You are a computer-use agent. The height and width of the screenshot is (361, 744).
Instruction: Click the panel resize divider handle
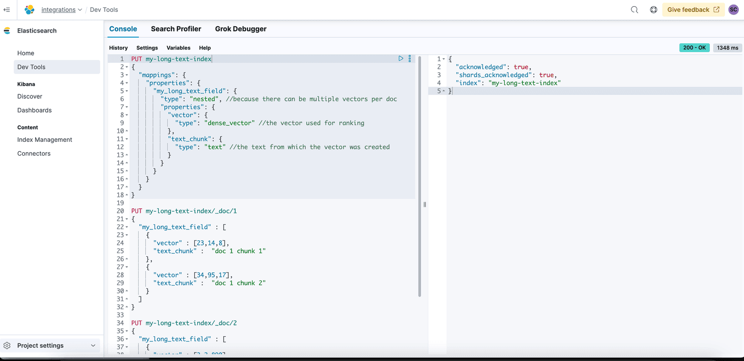coord(425,204)
